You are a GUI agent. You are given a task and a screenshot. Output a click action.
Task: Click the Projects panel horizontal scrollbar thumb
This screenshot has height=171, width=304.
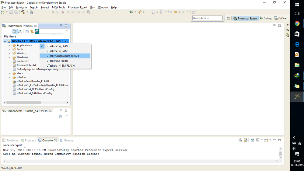pyautogui.click(x=24, y=103)
